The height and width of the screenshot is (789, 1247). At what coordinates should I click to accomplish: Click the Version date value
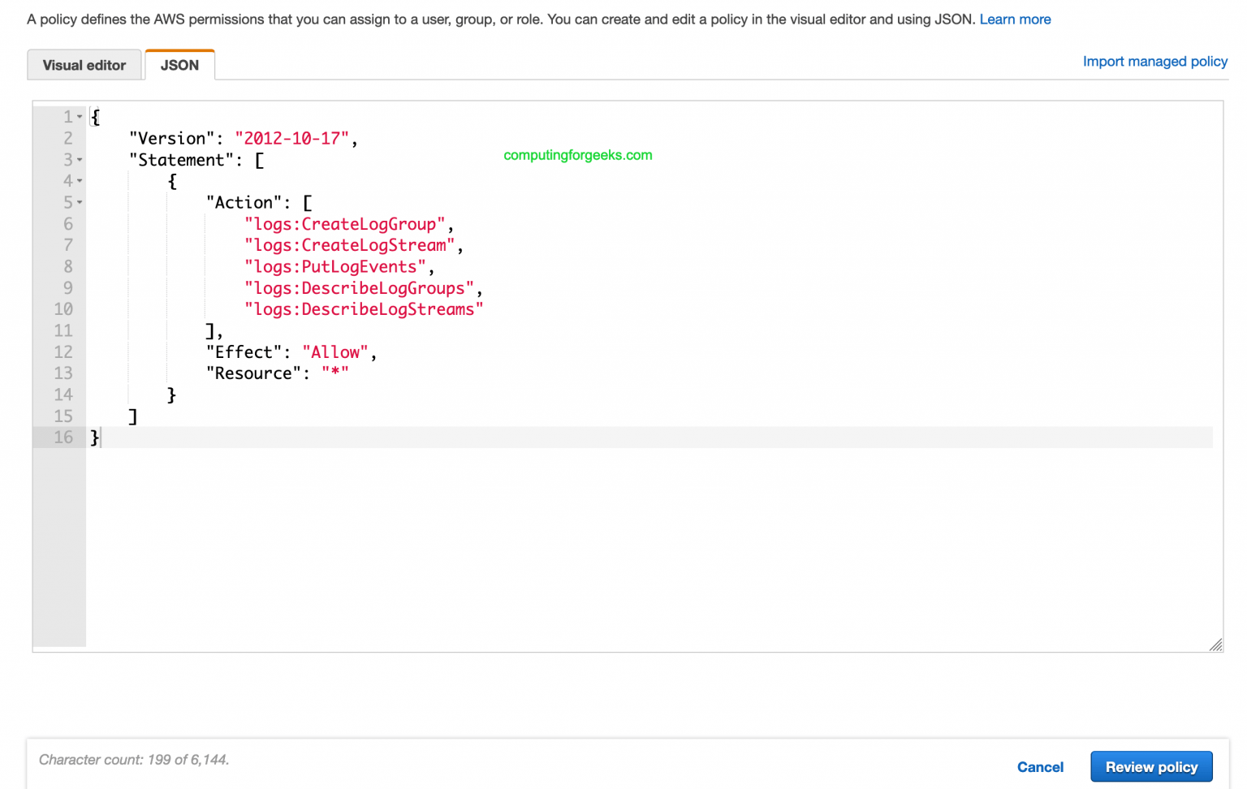click(x=292, y=138)
